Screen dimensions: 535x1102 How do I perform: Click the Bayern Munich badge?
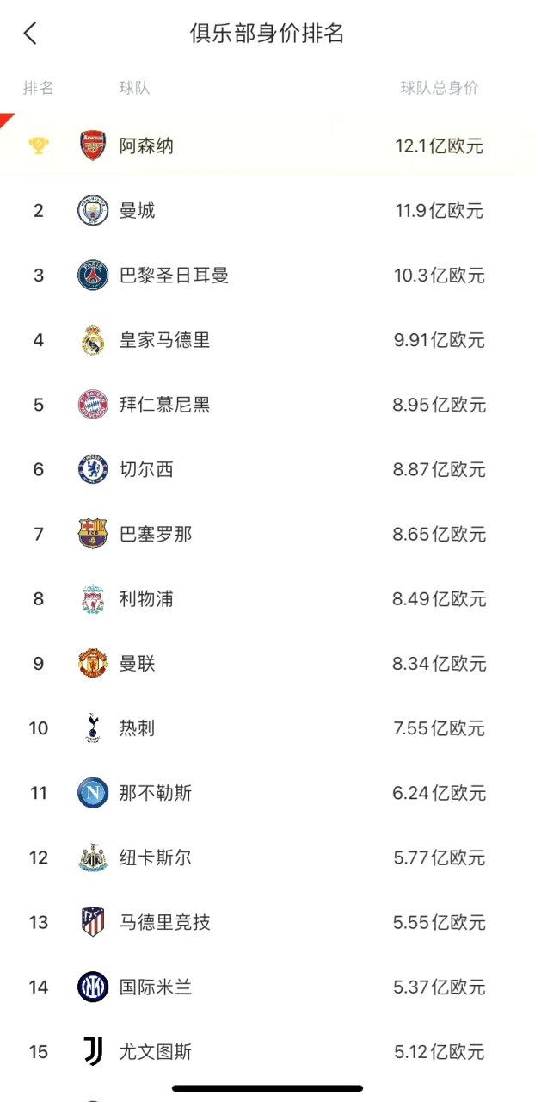point(93,405)
